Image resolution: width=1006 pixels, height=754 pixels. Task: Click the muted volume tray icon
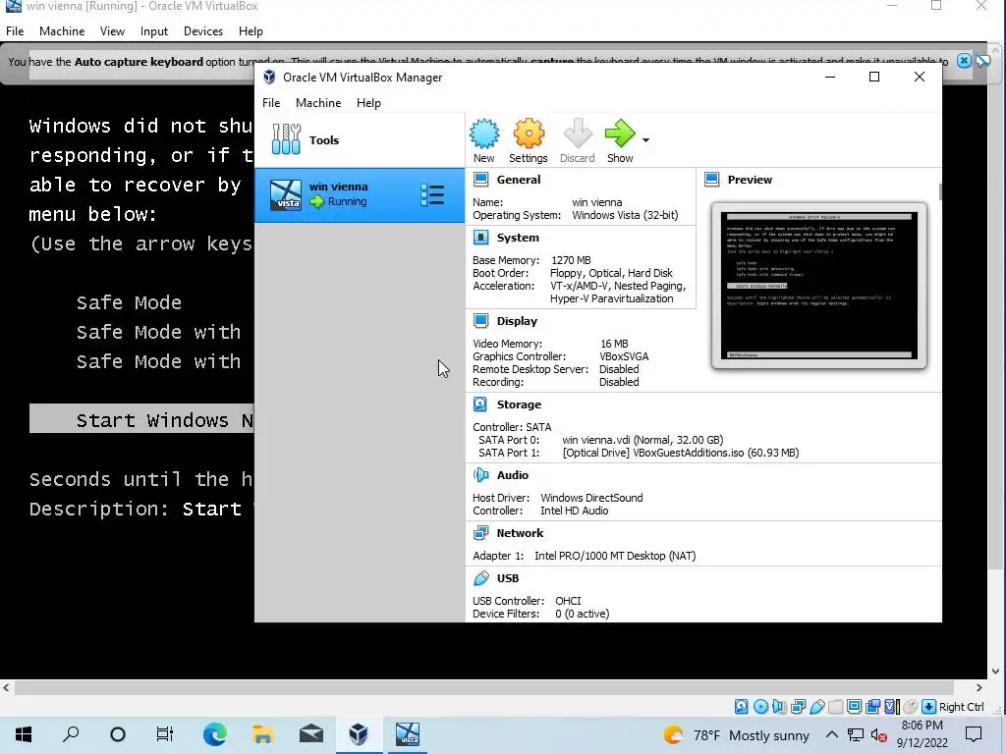879,734
